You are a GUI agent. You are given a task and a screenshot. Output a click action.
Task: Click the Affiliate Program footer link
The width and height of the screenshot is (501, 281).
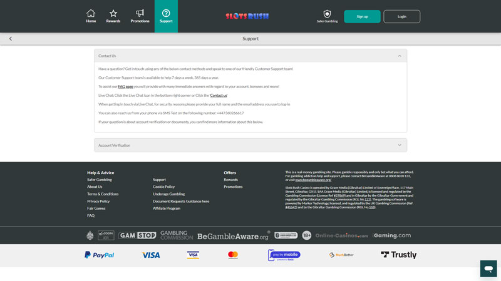pos(167,209)
